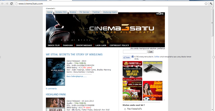Select the Fans Cinema3saTu radio option
This screenshot has width=215, height=111.
coord(125,109)
